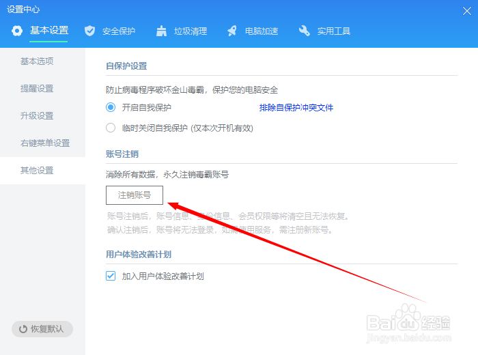Click the 注销账号 button
Screen dimensions: 478x355
(x=135, y=195)
